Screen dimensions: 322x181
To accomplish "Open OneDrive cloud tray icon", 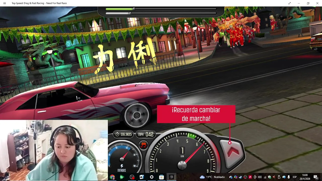I will click(230, 177).
